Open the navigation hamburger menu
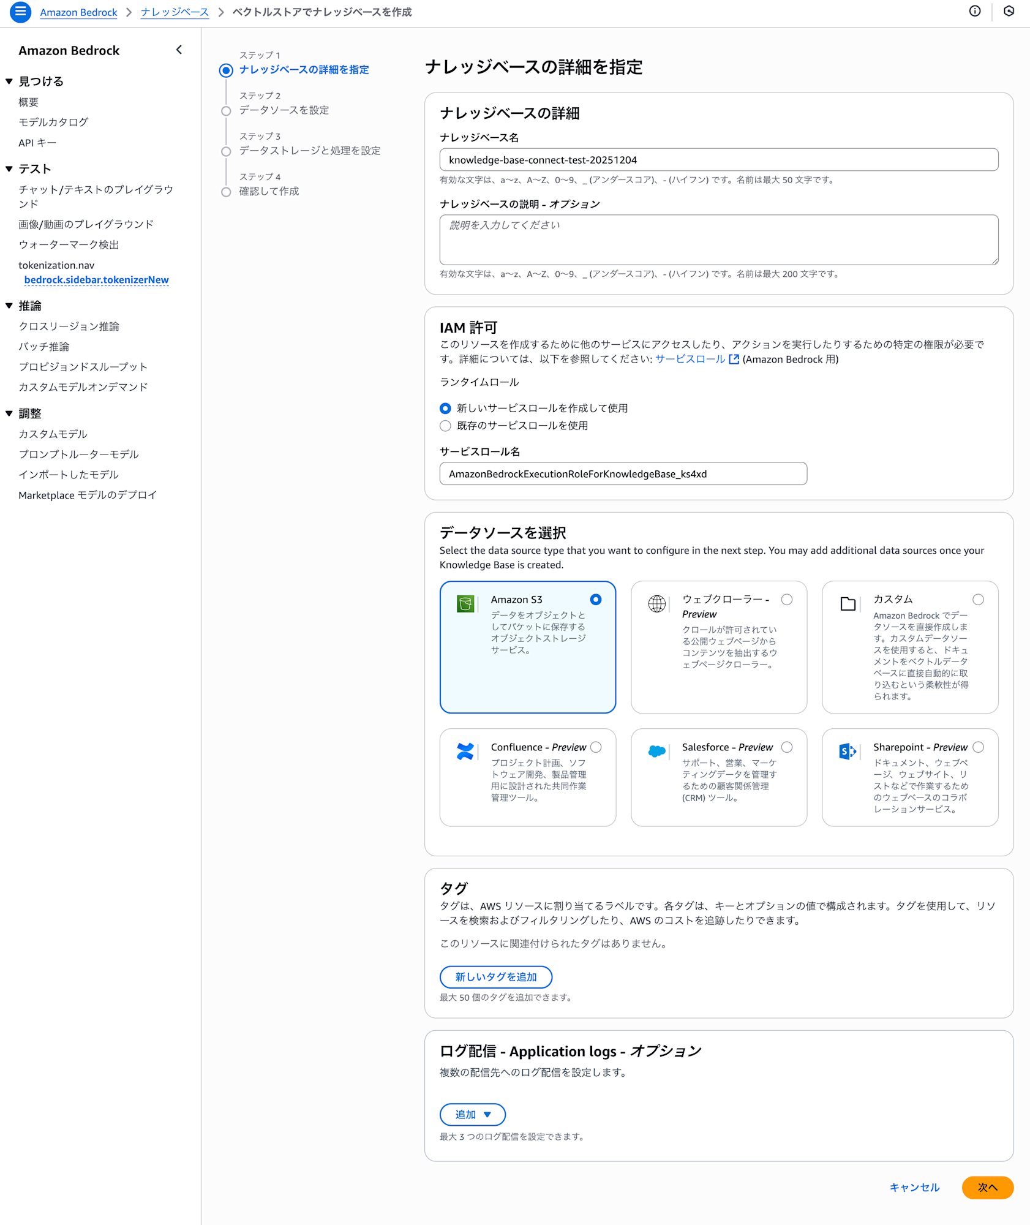The width and height of the screenshot is (1030, 1225). tap(20, 12)
